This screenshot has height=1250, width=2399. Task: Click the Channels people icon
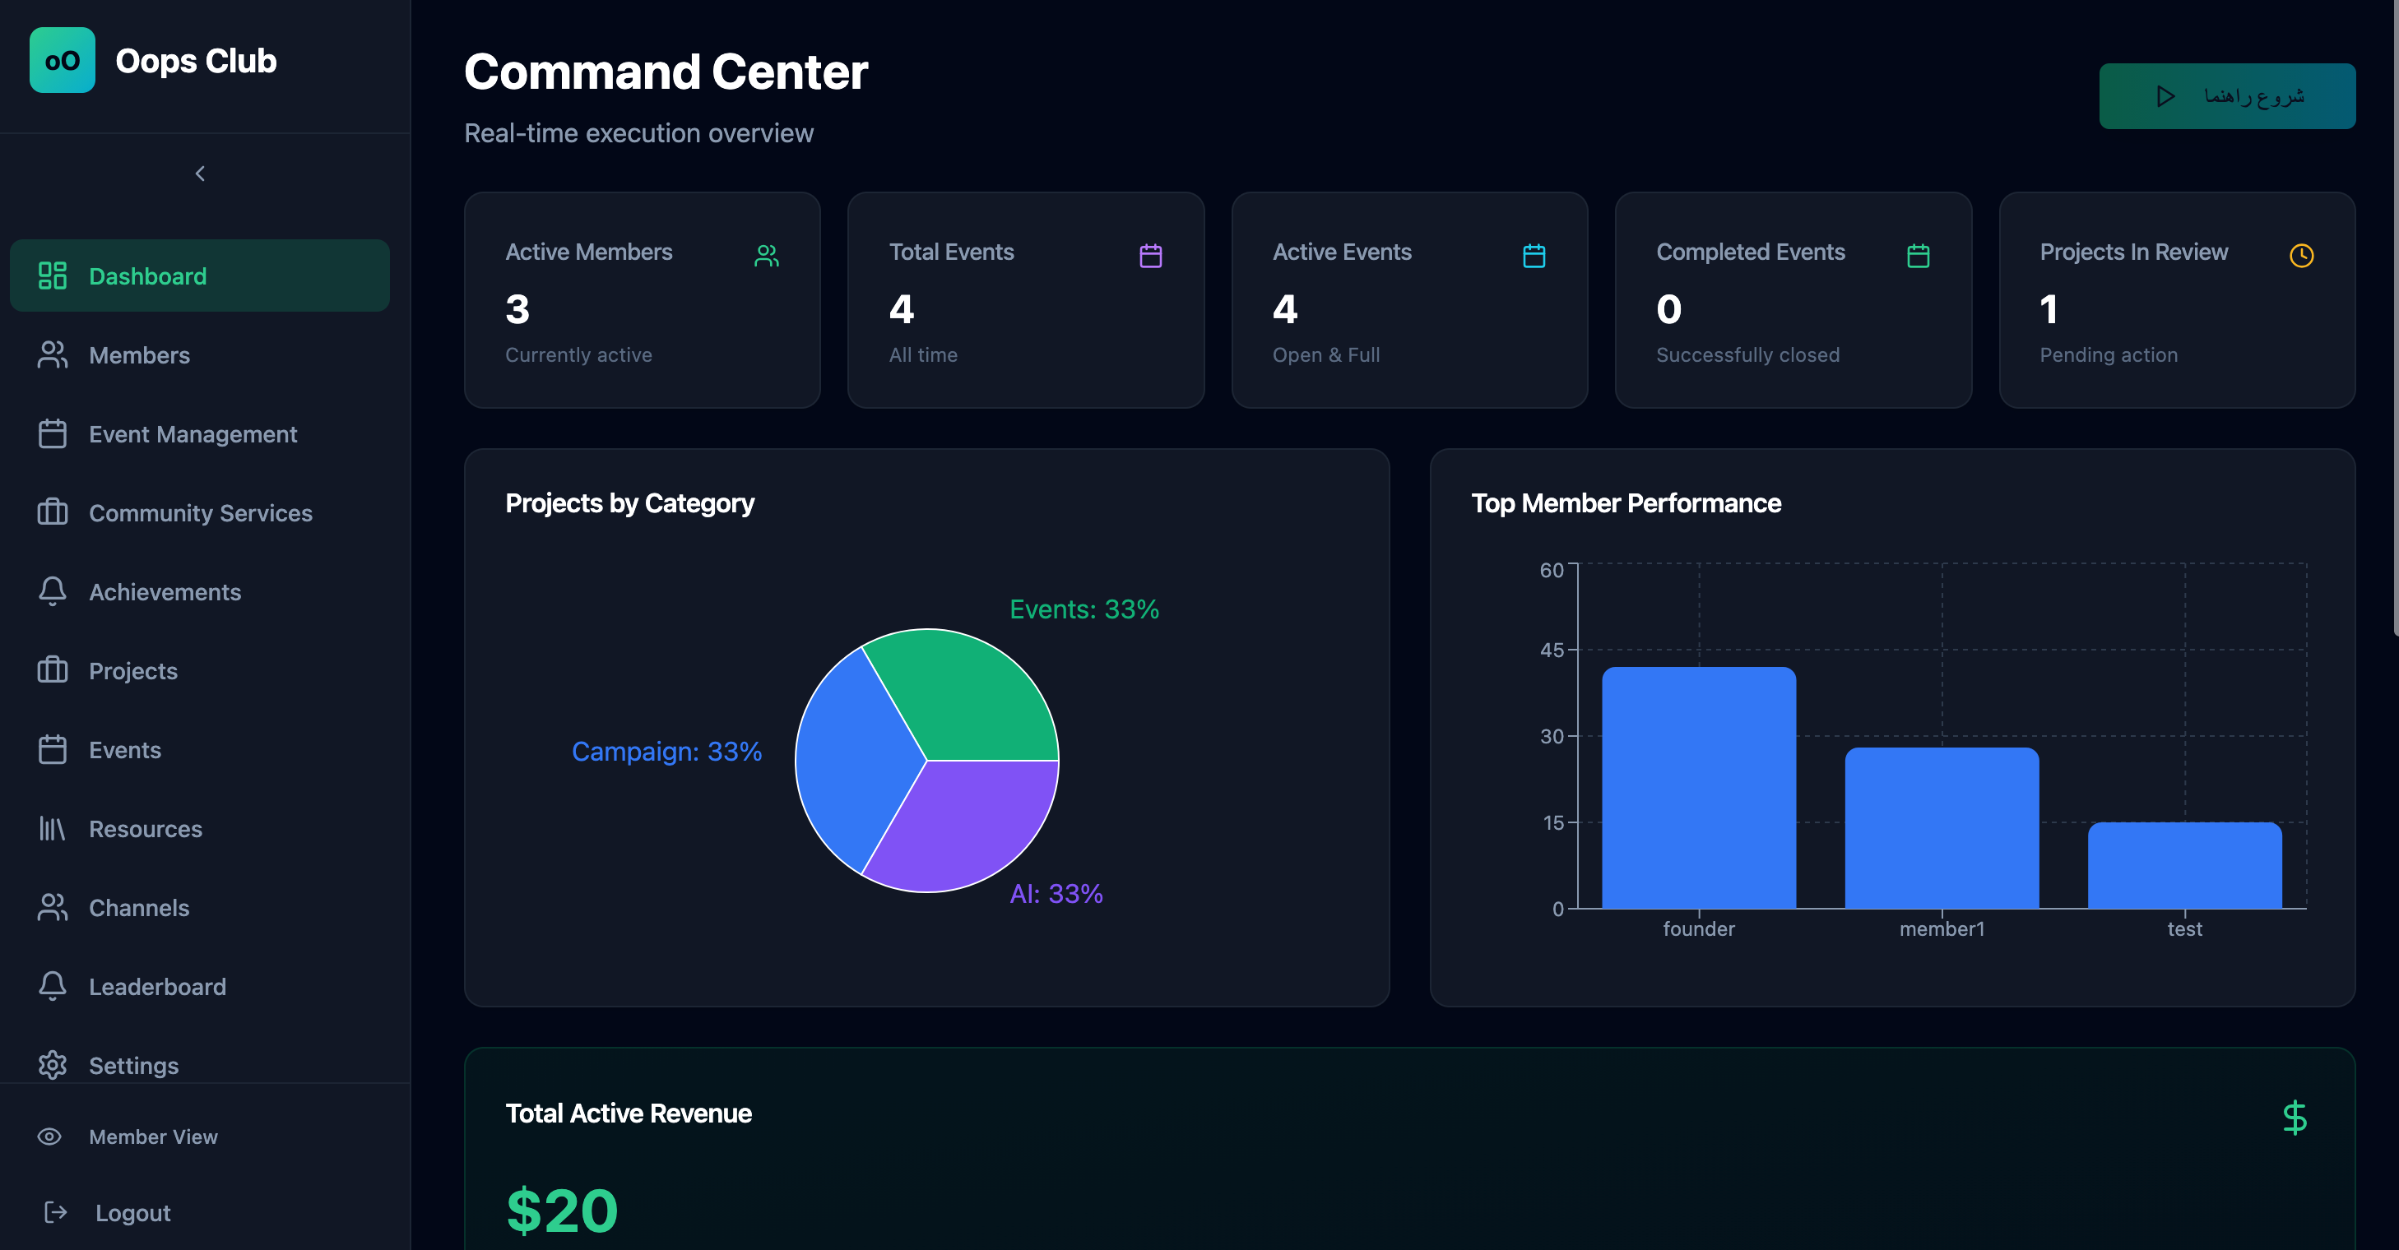pos(52,907)
